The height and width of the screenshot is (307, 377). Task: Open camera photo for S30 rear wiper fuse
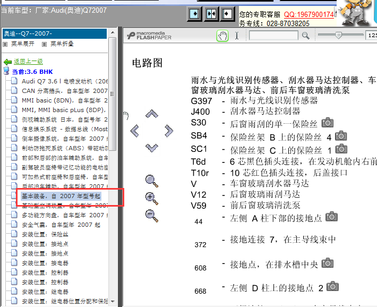pos(328,123)
